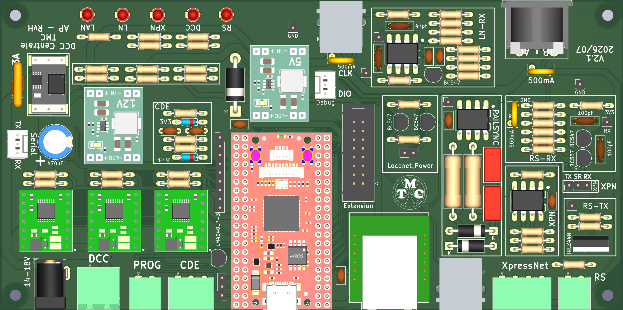
Task: Select the M8OS chip on the pink board
Action: 297,255
